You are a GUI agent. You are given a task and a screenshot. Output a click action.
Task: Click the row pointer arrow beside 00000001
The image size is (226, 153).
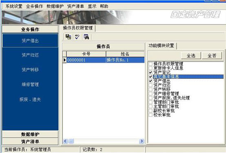point(64,60)
